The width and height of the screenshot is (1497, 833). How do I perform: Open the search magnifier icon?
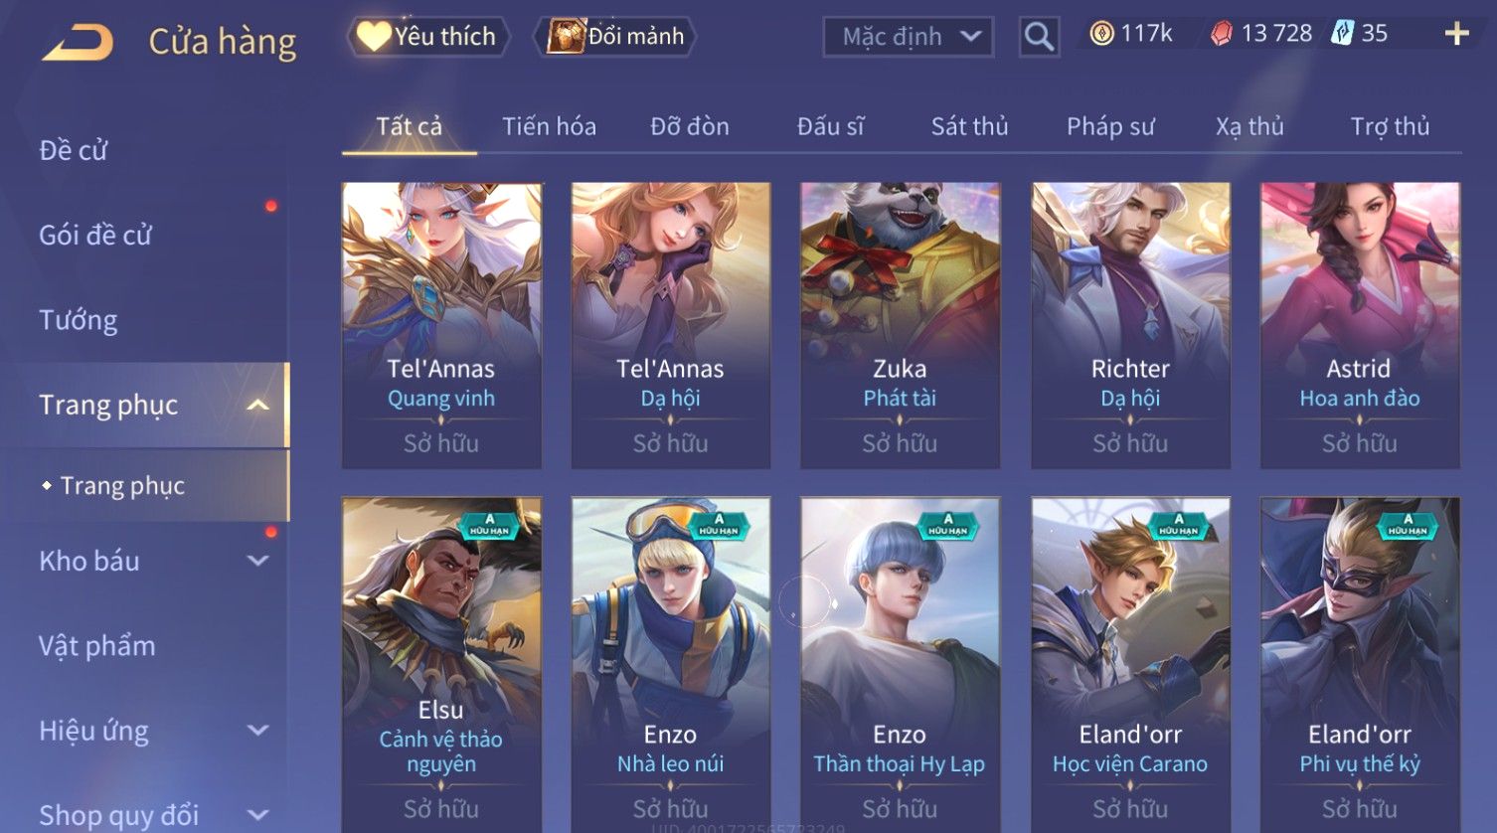1039,37
